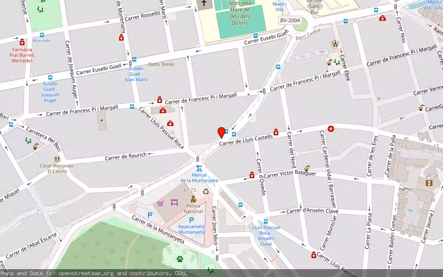Click the Carrer Victor Balaguer label

[290, 173]
